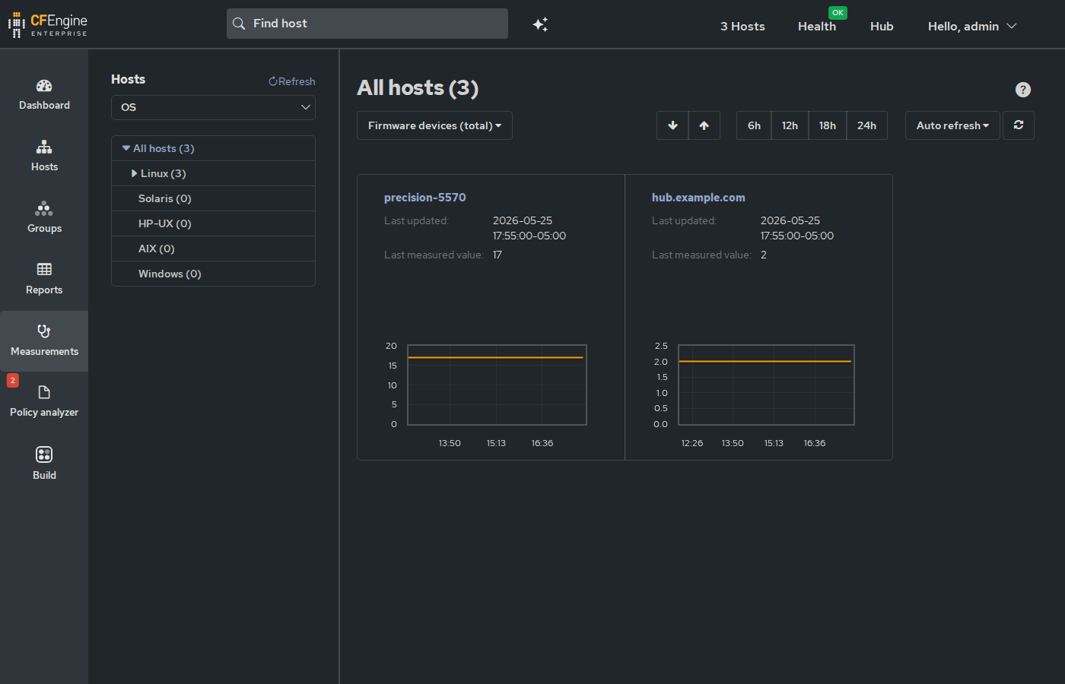Set time range to 24h
The height and width of the screenshot is (684, 1065).
(866, 125)
